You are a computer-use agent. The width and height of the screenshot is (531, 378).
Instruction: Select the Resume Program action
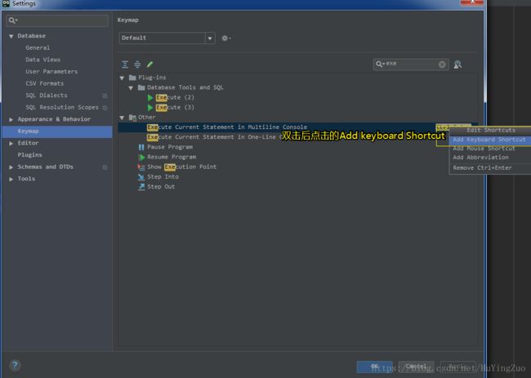pos(171,157)
